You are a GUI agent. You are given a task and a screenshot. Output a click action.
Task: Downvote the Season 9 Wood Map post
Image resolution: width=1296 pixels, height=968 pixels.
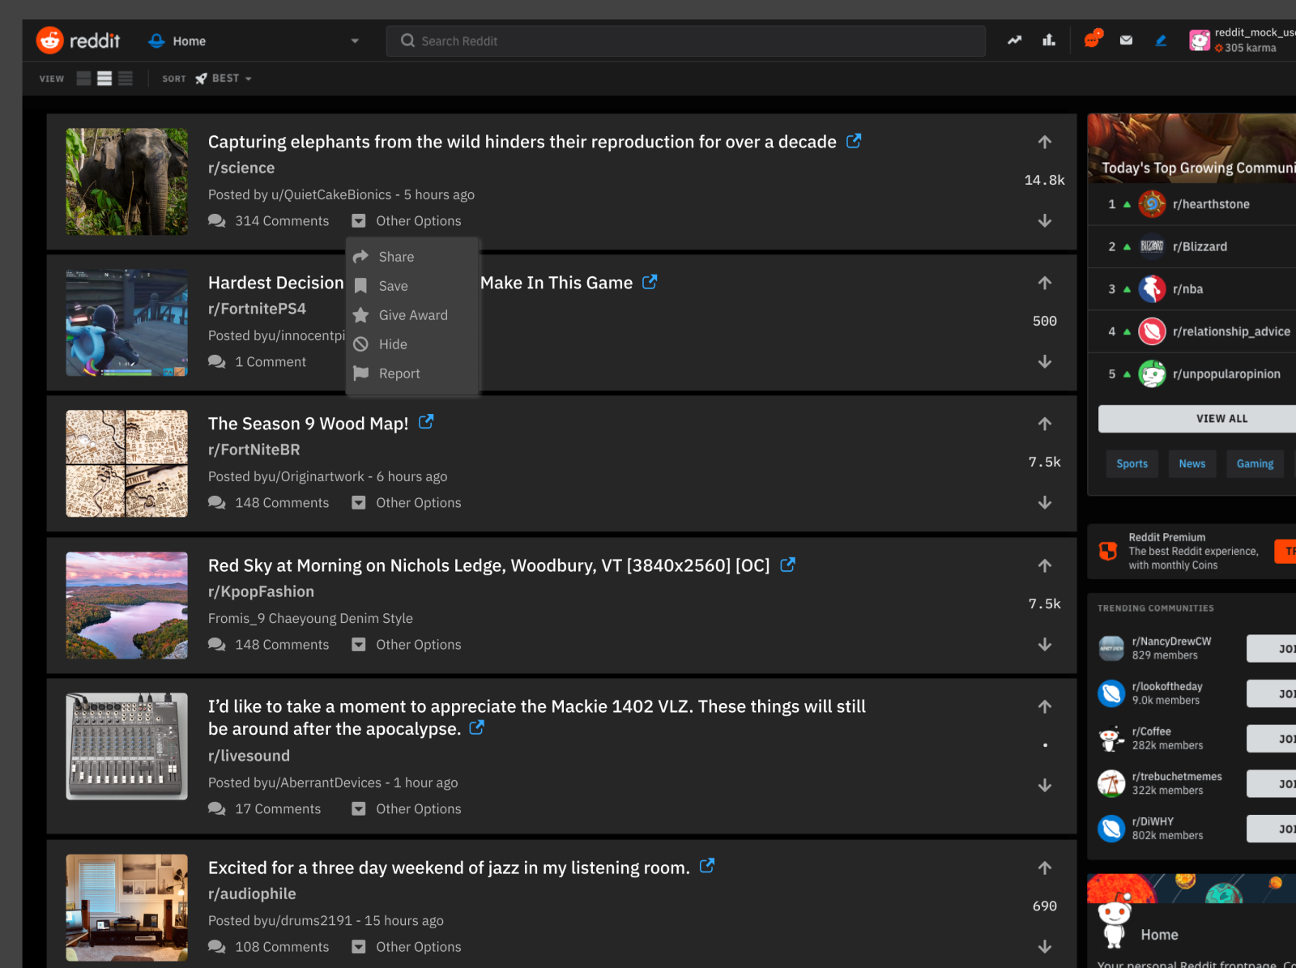pyautogui.click(x=1044, y=502)
